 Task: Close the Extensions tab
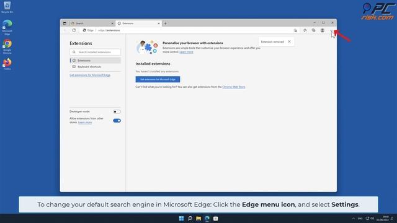click(159, 24)
